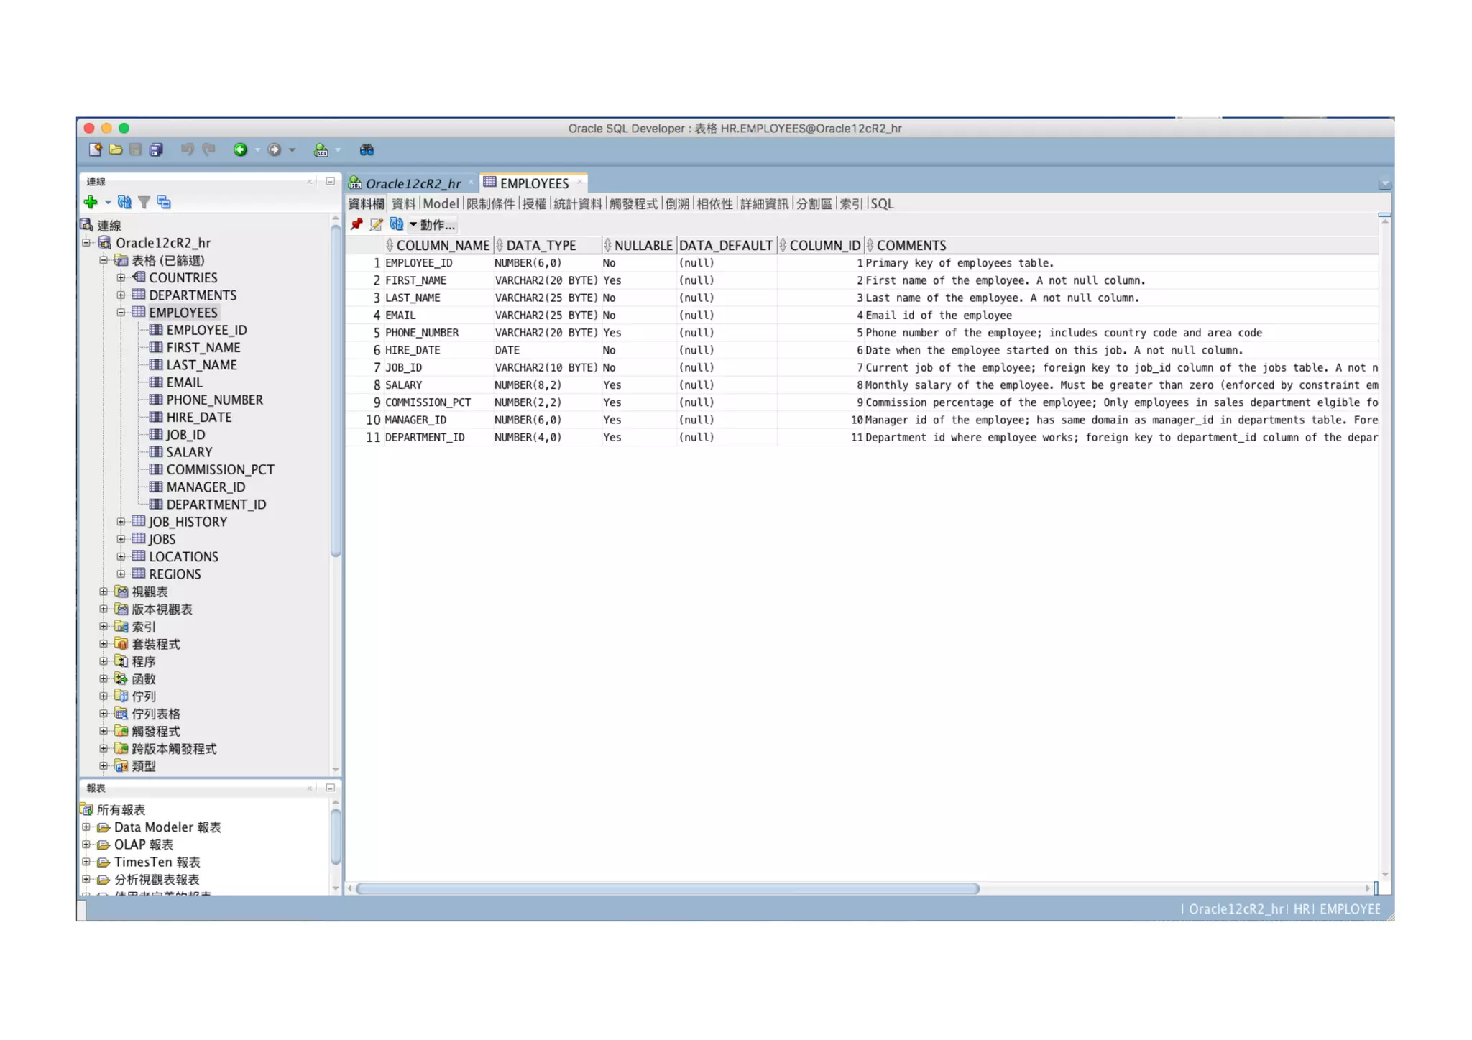Click the reports panel vertical scrollbar
The width and height of the screenshot is (1472, 1040).
335,837
